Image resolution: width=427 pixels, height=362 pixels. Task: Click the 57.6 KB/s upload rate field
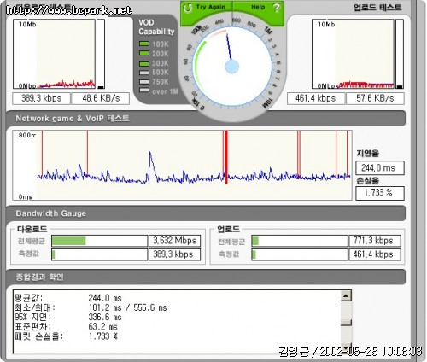(x=375, y=98)
